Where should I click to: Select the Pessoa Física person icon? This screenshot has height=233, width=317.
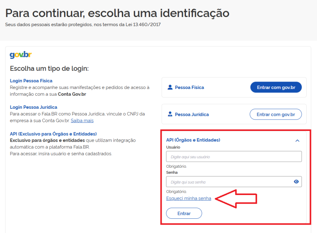point(170,87)
